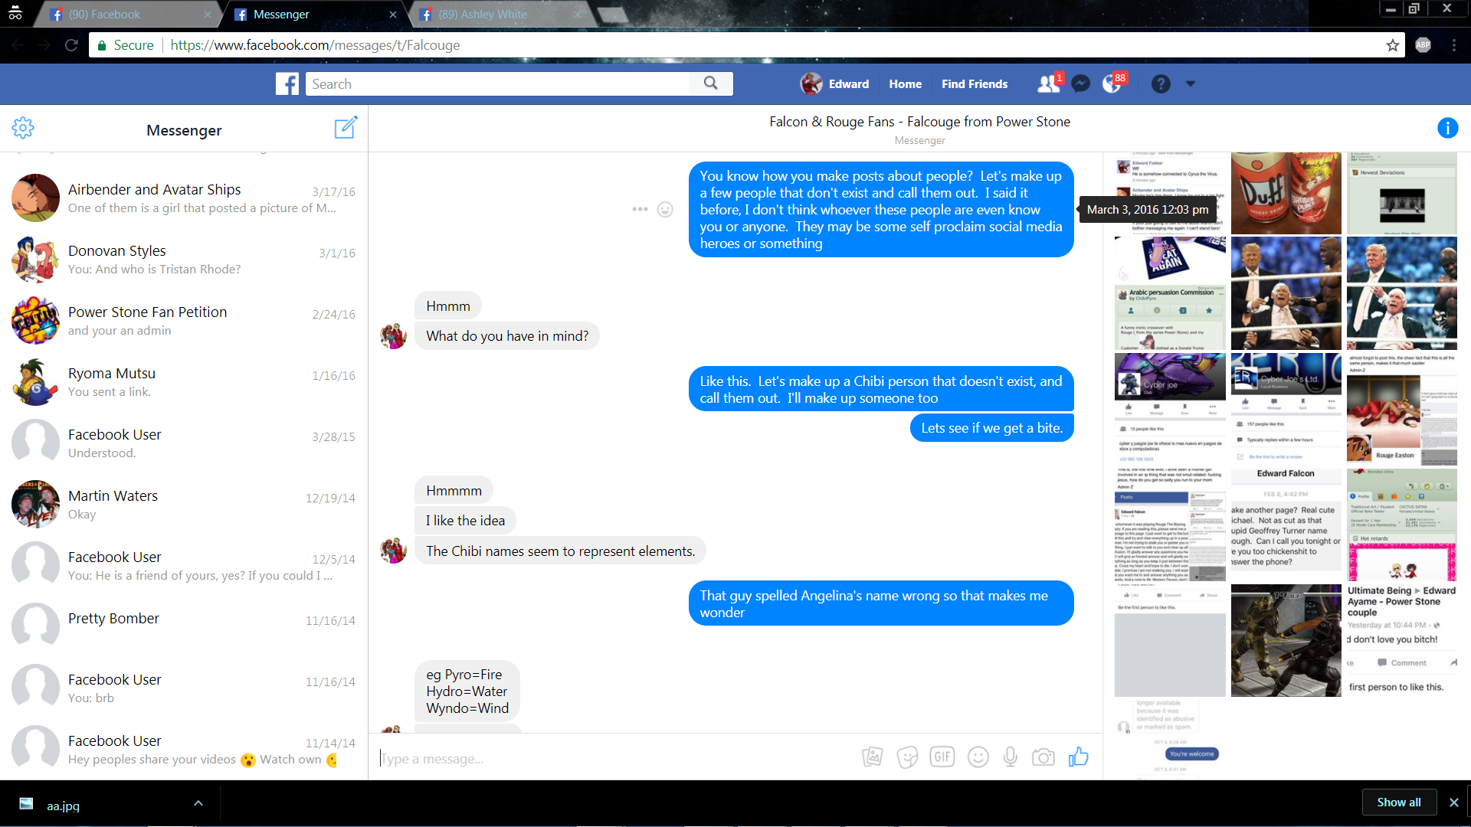Open Airbender and Avatar Ships conversation

pyautogui.click(x=184, y=198)
